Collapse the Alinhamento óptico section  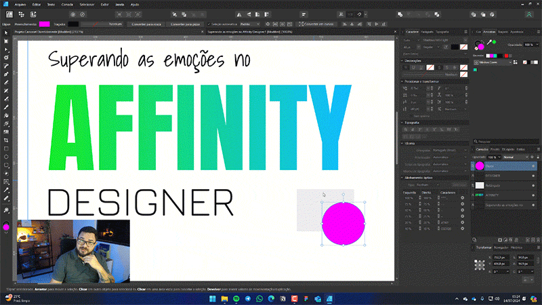(x=402, y=178)
